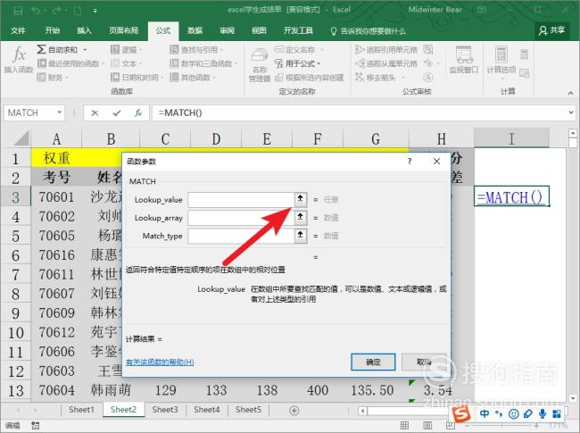Collapse dialog via Lookup_value range icon
Viewport: 580px width, 433px height.
click(301, 200)
